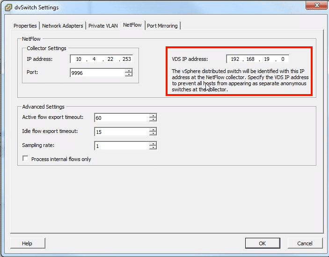Decrease the collector Port value
Viewport: 329px width, 257px height.
pyautogui.click(x=129, y=75)
